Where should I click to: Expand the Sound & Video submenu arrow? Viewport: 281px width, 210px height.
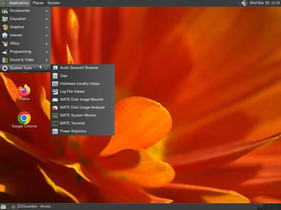47,60
